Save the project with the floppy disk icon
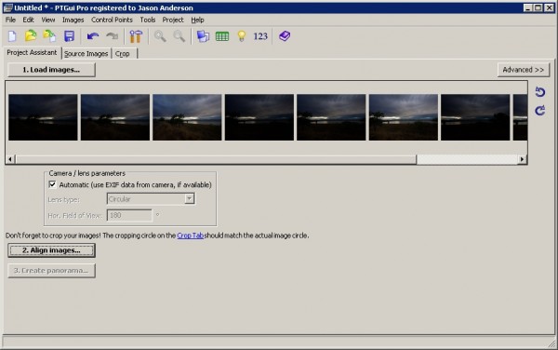Screen dimensions: 558x350 (69, 36)
